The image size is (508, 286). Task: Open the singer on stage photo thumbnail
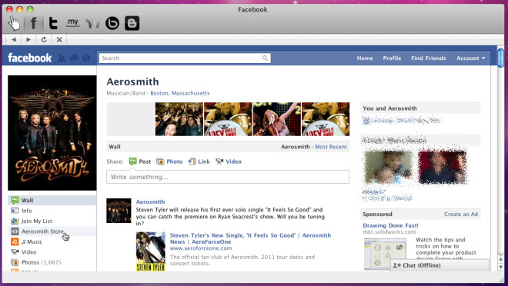tap(276, 119)
